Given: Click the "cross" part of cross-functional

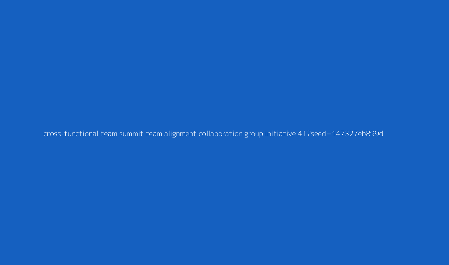Looking at the screenshot, I should pyautogui.click(x=52, y=134).
